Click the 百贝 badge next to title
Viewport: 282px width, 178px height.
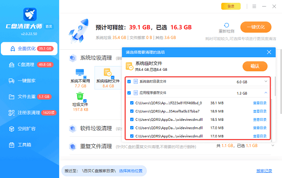49,27
